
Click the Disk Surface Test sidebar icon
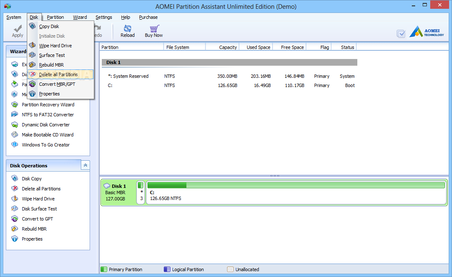tap(15, 209)
